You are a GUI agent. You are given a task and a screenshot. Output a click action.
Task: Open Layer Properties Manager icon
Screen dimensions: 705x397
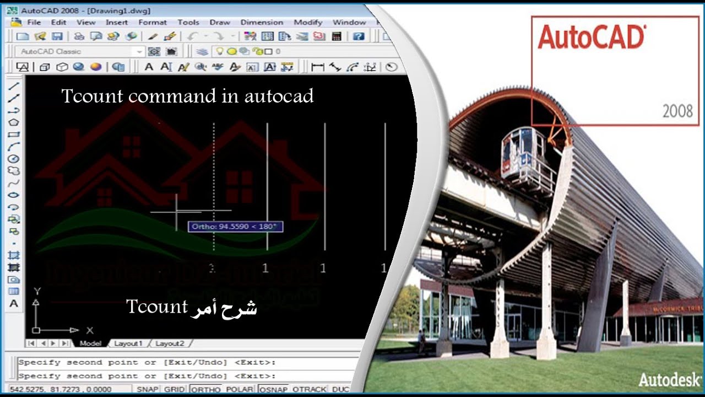coord(202,51)
